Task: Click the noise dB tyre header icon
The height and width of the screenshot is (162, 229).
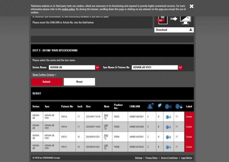Action: tap(179, 107)
